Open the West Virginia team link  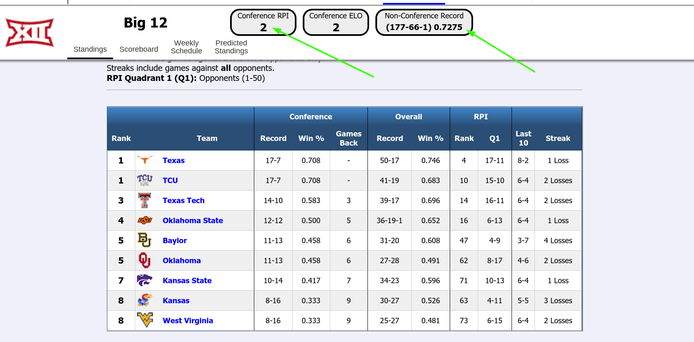pyautogui.click(x=188, y=321)
